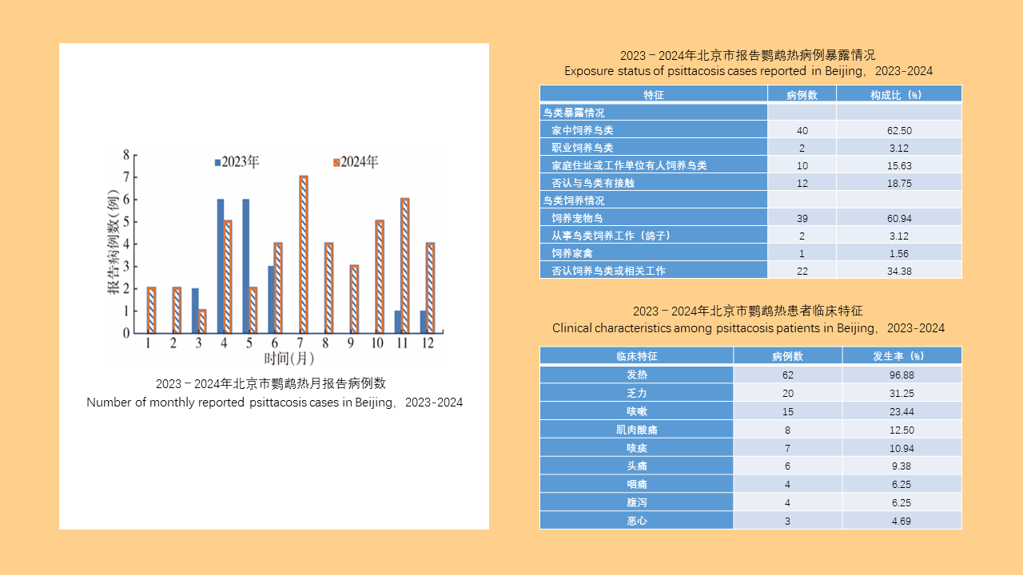Viewport: 1023px width, 575px height.
Task: Click the 时间(月) x-axis label
Action: coord(289,358)
